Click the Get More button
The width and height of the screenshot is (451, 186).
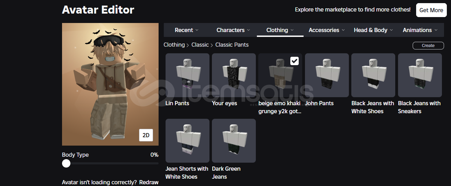[431, 10]
